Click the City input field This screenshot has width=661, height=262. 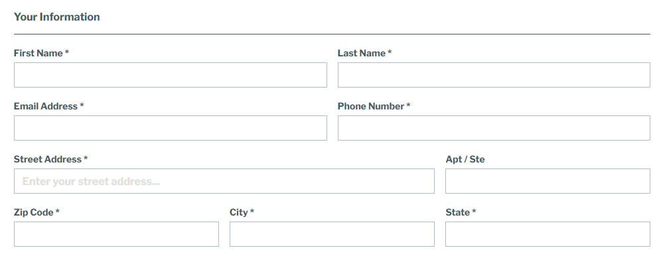pyautogui.click(x=332, y=234)
